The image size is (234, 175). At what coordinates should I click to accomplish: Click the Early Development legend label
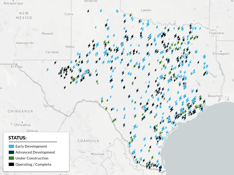tap(31, 146)
